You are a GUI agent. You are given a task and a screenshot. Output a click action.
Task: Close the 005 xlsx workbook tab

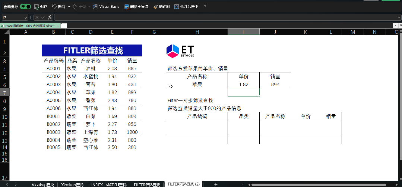pyautogui.click(x=58, y=26)
